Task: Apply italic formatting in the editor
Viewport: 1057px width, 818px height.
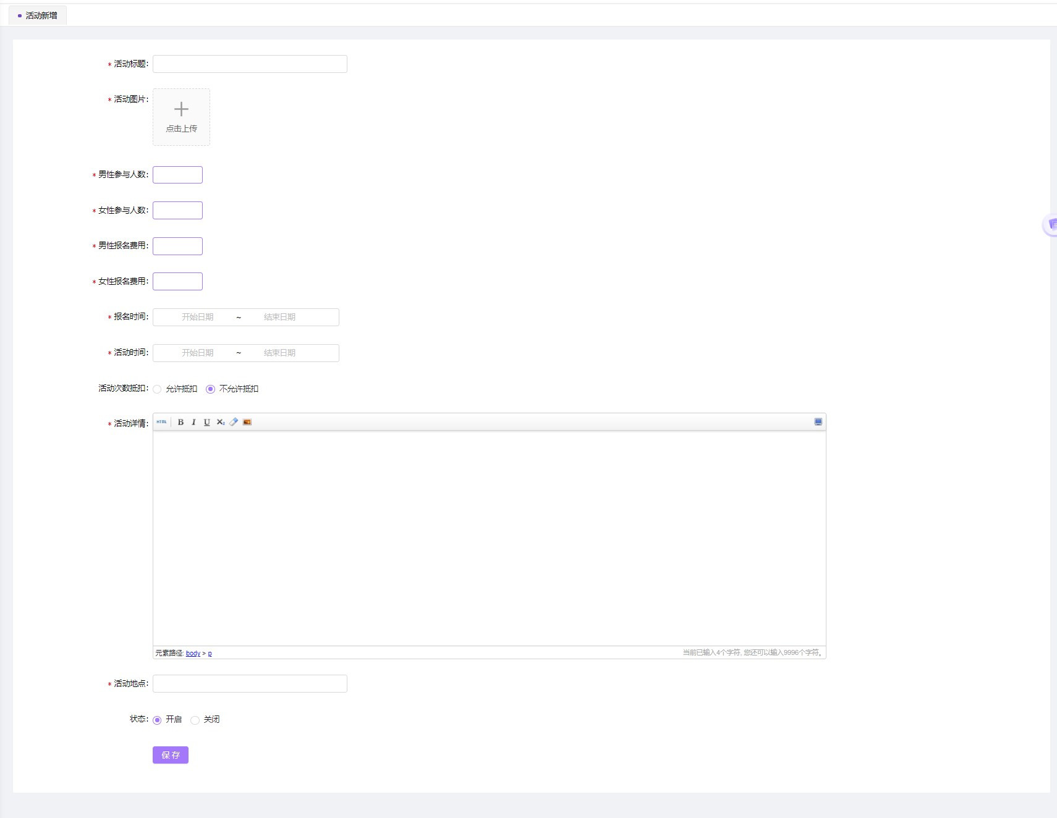Action: click(193, 422)
